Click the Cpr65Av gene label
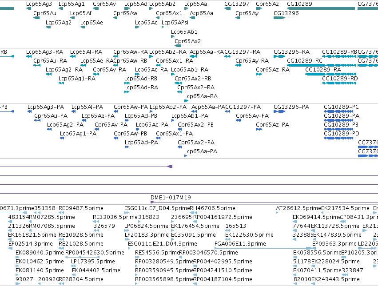 tap(104, 4)
